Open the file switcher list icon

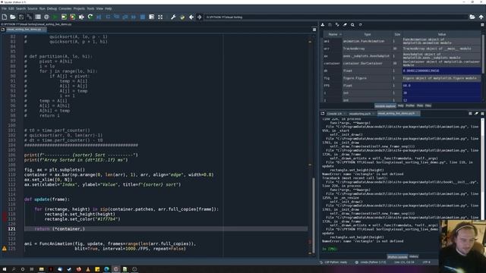click(x=38, y=17)
